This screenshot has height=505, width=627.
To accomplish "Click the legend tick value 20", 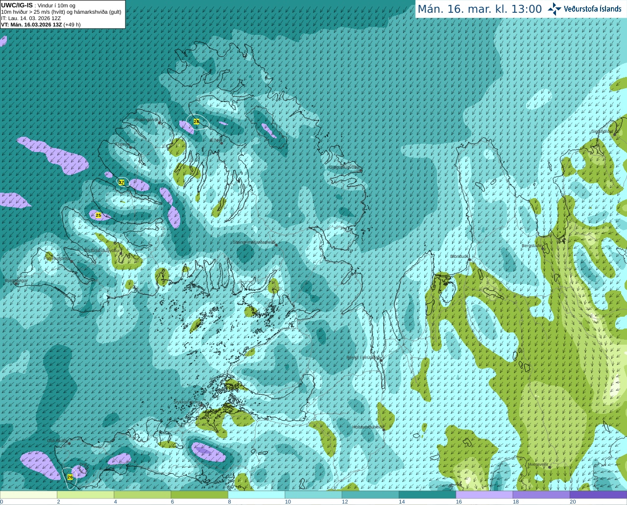I will [x=573, y=502].
